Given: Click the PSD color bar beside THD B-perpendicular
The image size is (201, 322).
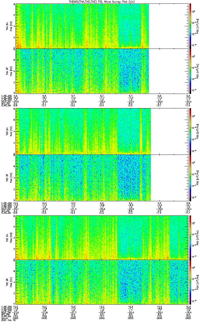Looking at the screenshot, I should coord(190,131).
